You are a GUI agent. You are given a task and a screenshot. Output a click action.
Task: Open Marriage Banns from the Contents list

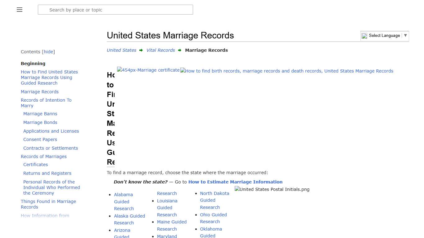pos(40,114)
